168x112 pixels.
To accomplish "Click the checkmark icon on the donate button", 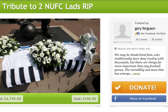I will point(118,87).
